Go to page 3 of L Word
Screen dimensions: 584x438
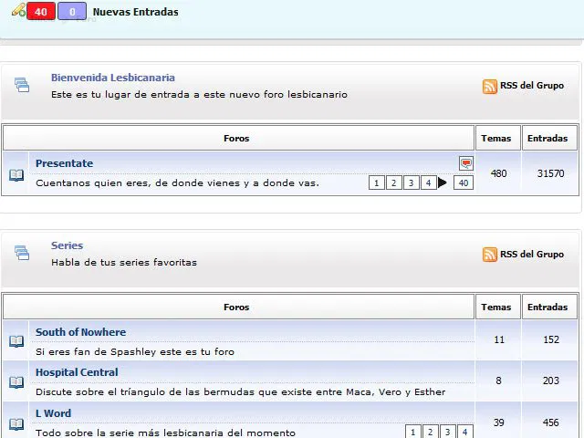tap(448, 432)
